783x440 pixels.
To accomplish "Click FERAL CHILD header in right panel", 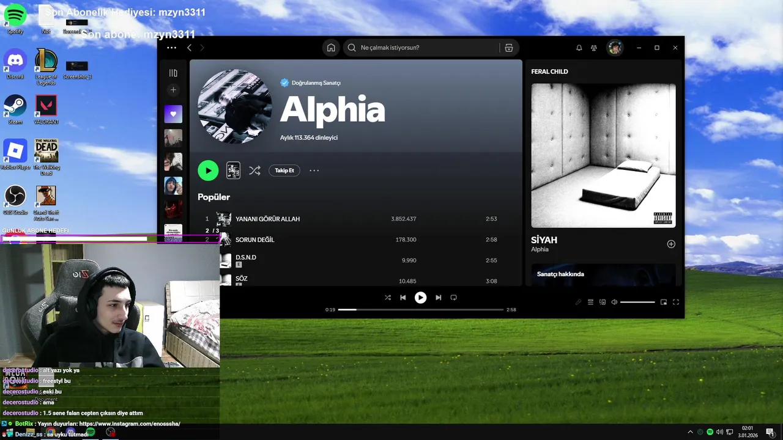I will click(549, 71).
